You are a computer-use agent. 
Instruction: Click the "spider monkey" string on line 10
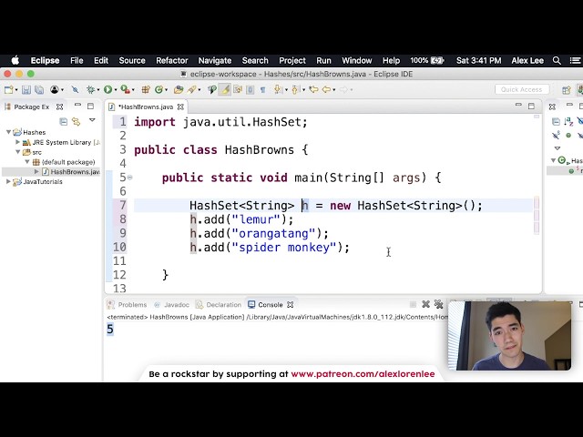point(284,247)
